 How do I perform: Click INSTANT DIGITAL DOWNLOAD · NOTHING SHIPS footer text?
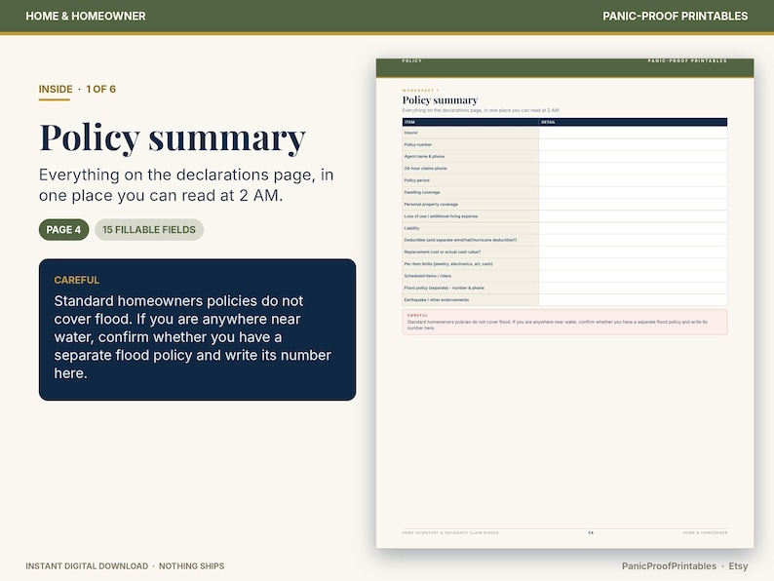tap(125, 566)
